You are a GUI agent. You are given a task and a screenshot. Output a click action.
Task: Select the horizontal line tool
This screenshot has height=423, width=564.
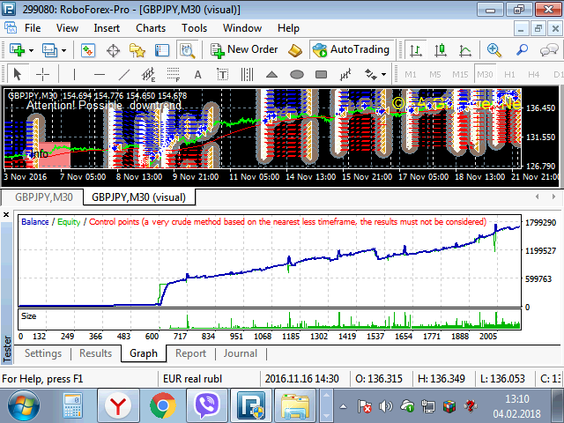pos(100,74)
